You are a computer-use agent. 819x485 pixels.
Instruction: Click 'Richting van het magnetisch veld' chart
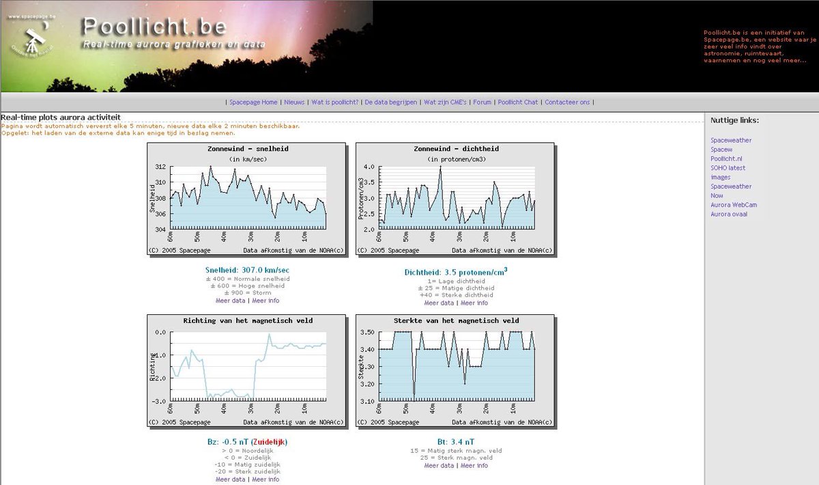click(x=247, y=371)
